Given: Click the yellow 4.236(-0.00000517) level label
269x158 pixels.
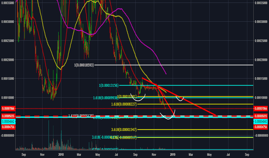Looking at the screenshot, I should 124,138.
